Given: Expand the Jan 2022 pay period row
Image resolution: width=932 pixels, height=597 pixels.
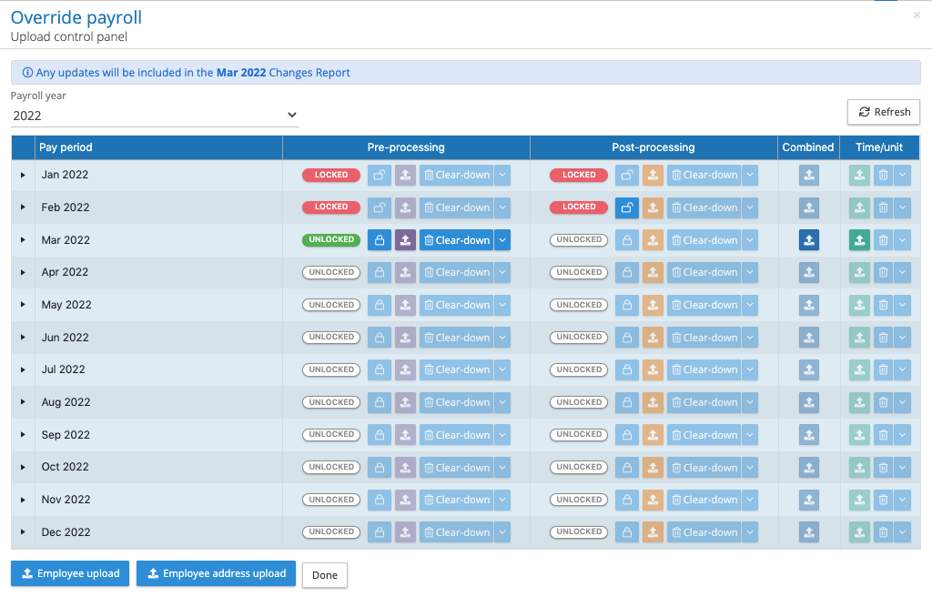Looking at the screenshot, I should tap(23, 175).
